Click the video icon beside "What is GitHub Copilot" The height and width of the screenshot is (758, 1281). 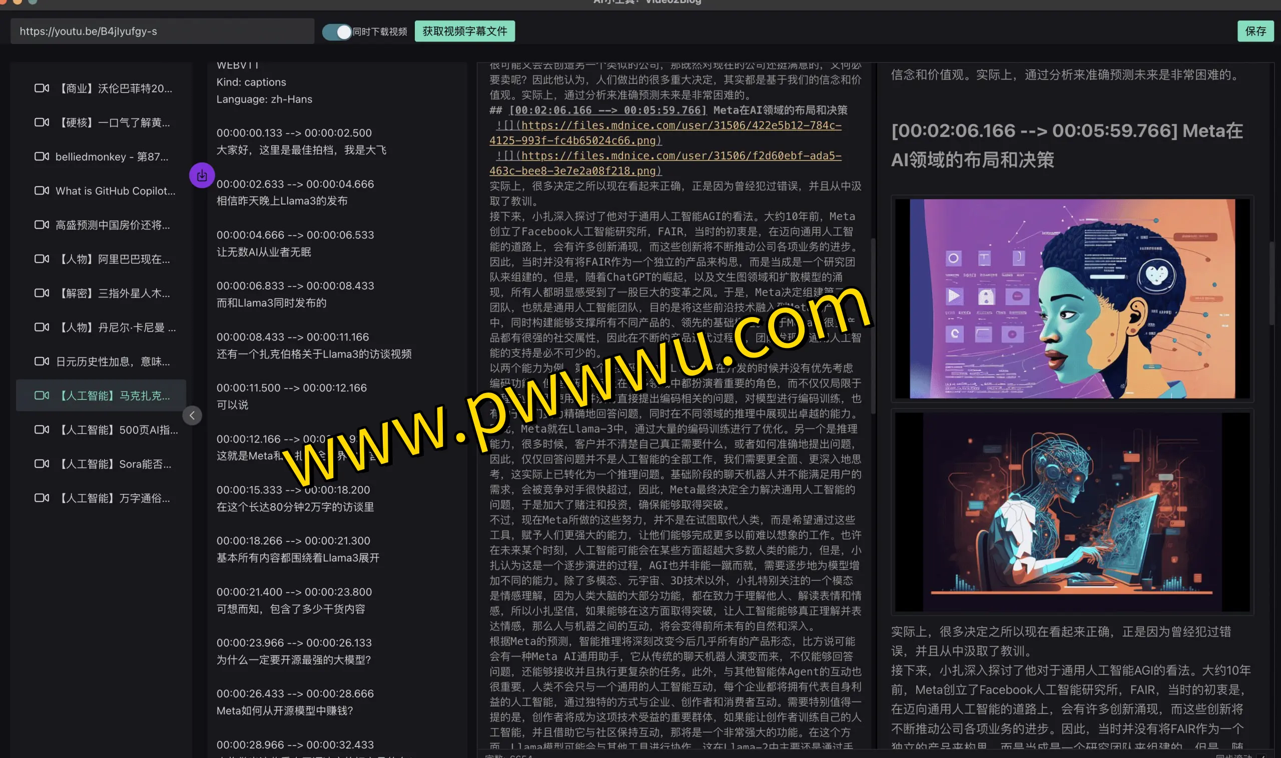point(42,190)
